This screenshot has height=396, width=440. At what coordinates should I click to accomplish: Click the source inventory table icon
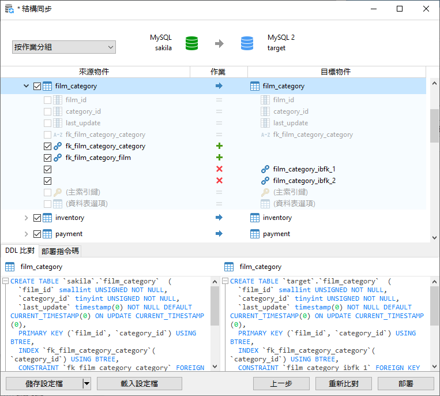pyautogui.click(x=47, y=218)
